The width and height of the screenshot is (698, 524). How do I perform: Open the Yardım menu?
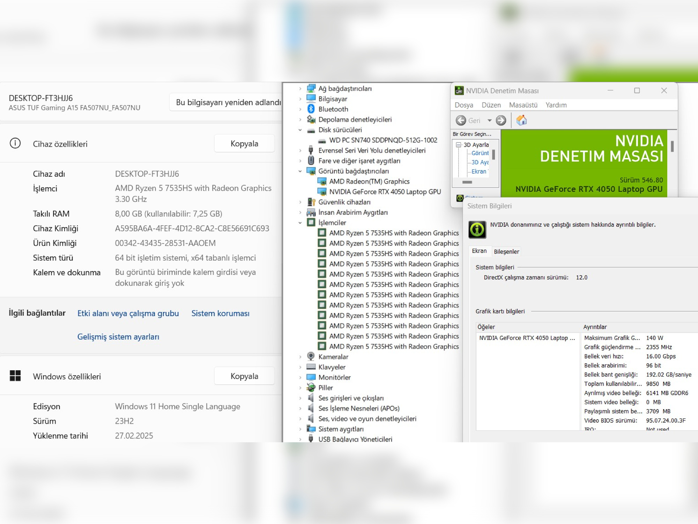556,105
